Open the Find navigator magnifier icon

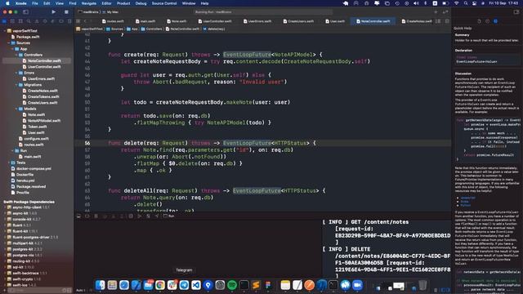(x=29, y=21)
